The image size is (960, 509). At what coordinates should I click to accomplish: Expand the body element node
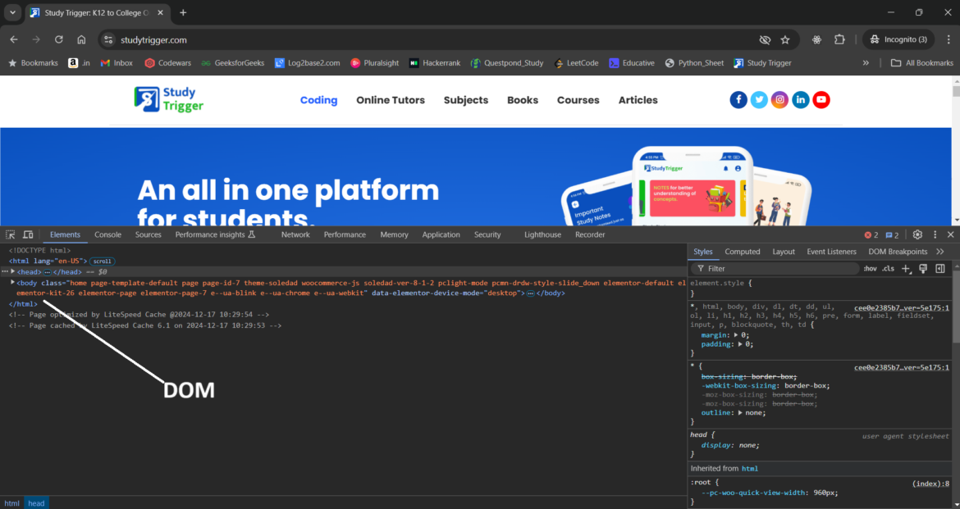pos(13,283)
